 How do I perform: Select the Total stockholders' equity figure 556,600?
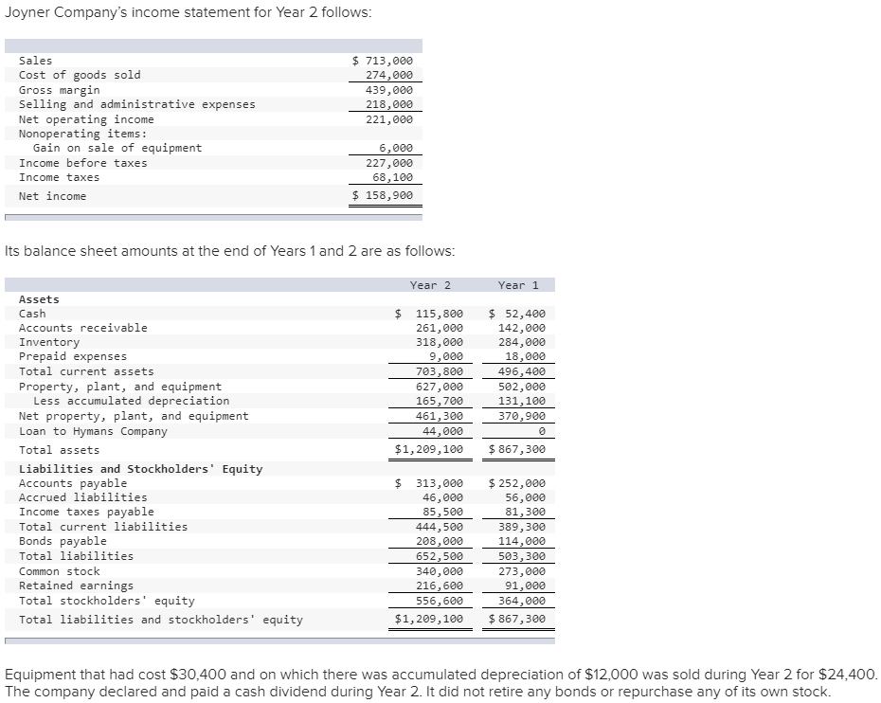(440, 599)
